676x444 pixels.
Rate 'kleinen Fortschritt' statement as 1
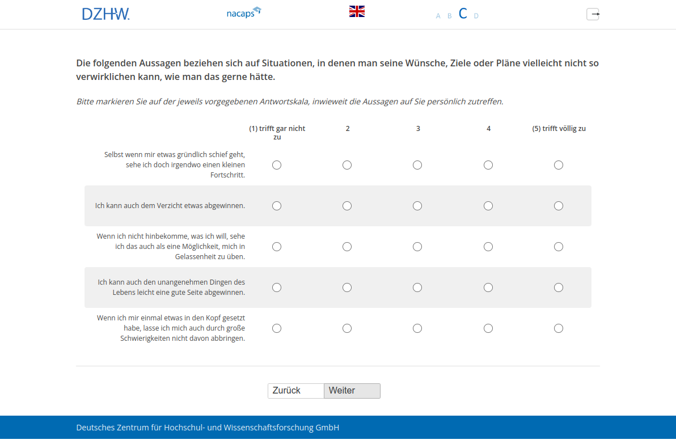click(277, 165)
